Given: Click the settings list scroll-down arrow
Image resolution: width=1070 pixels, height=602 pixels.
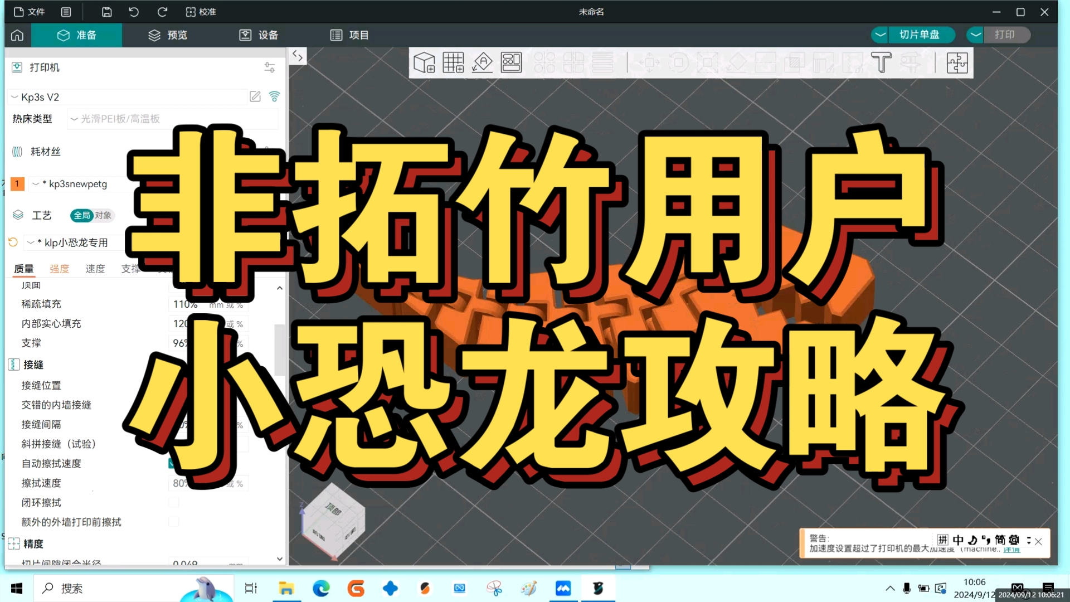Looking at the screenshot, I should pyautogui.click(x=280, y=559).
